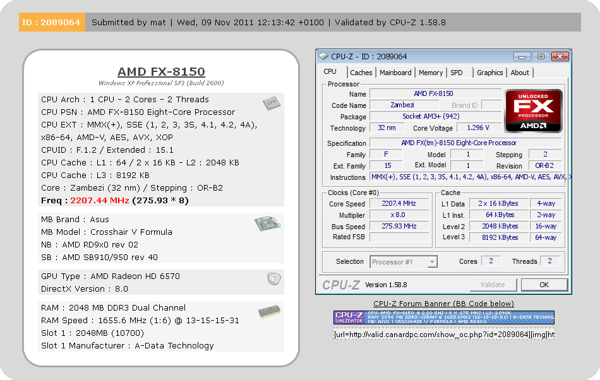Click the CPU-Z Forum Banner link
600x380 pixels.
[443, 304]
